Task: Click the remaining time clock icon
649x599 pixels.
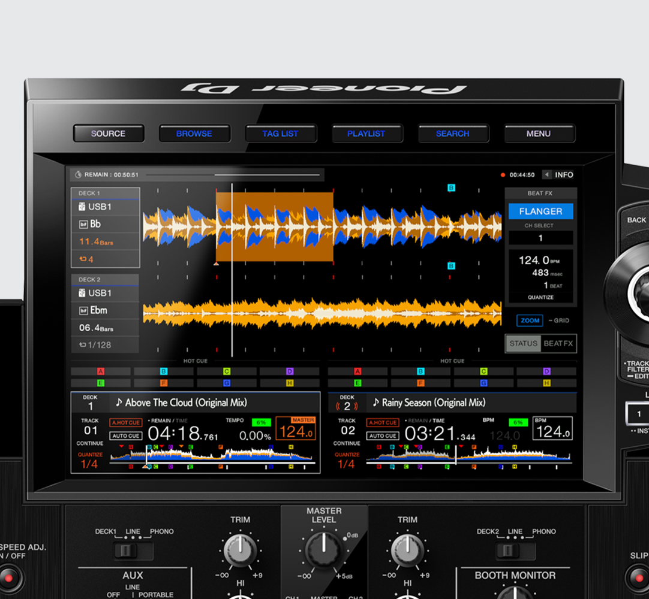Action: click(x=78, y=174)
